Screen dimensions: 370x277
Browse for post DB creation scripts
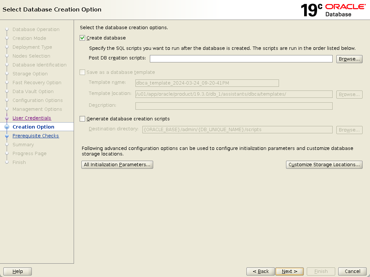click(x=349, y=59)
